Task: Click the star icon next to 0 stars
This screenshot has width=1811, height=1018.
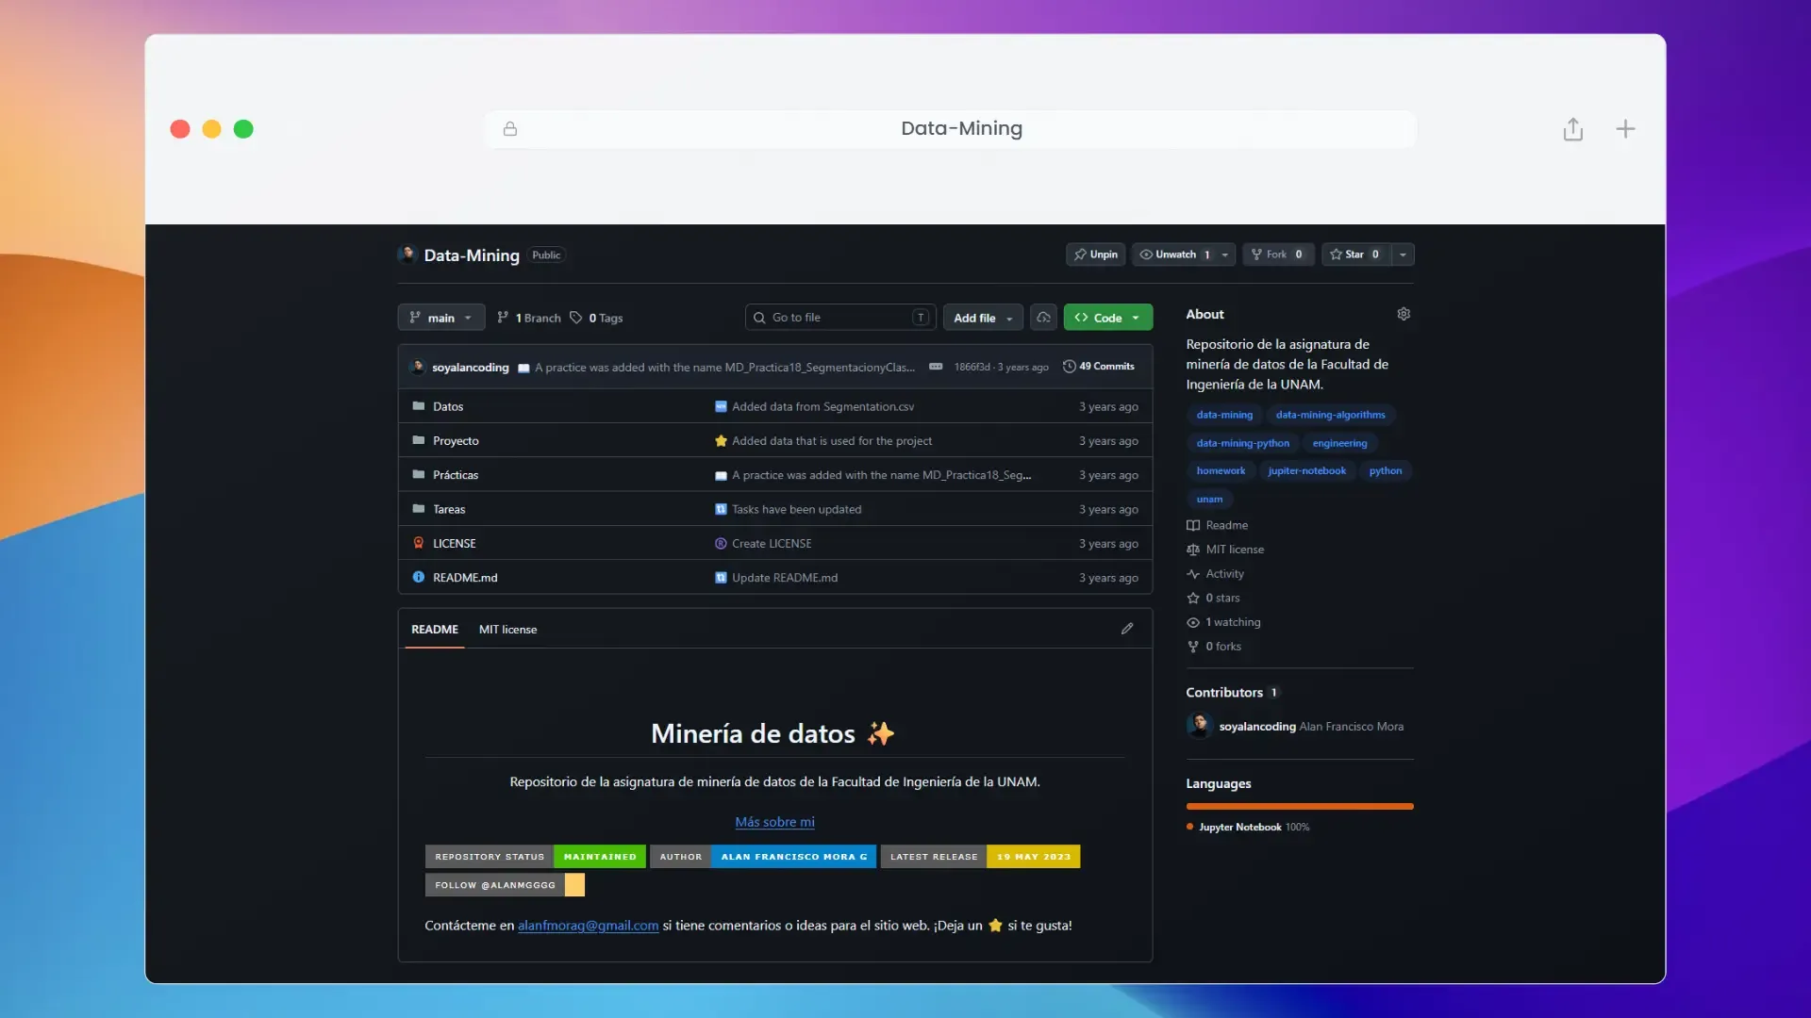Action: [x=1193, y=598]
